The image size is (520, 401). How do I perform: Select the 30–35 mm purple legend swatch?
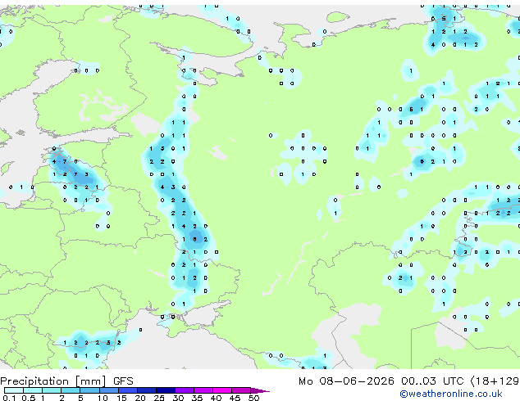click(184, 390)
